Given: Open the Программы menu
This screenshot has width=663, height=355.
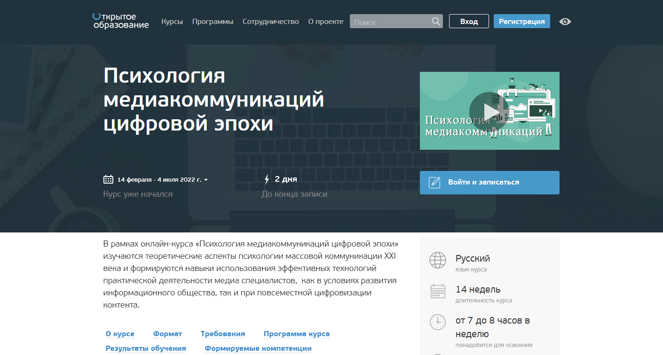Looking at the screenshot, I should point(213,21).
